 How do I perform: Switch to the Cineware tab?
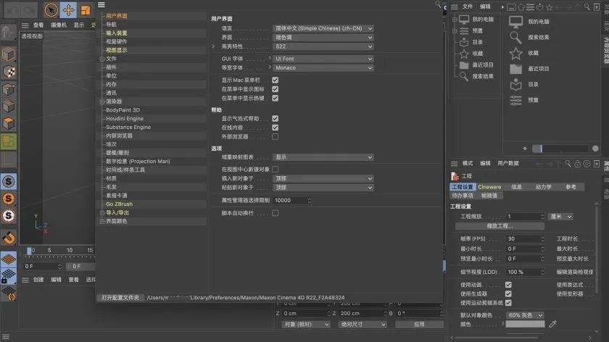(x=489, y=187)
